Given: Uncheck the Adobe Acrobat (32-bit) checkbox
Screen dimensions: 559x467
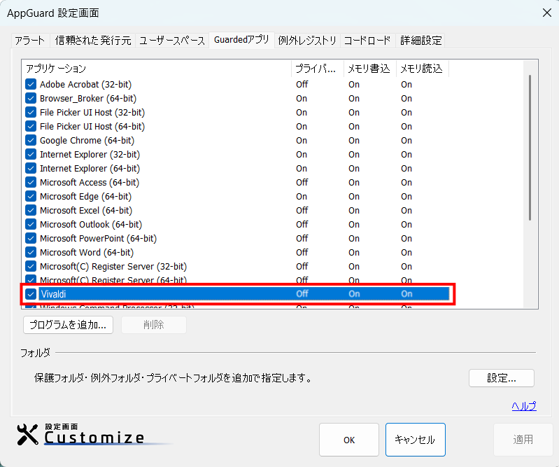Looking at the screenshot, I should tap(31, 84).
